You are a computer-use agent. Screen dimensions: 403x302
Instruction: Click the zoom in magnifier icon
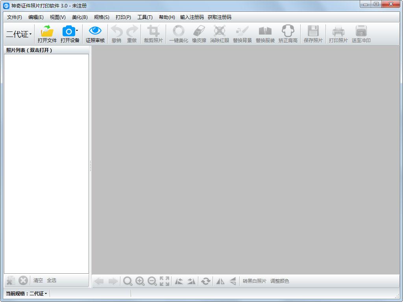click(x=140, y=281)
